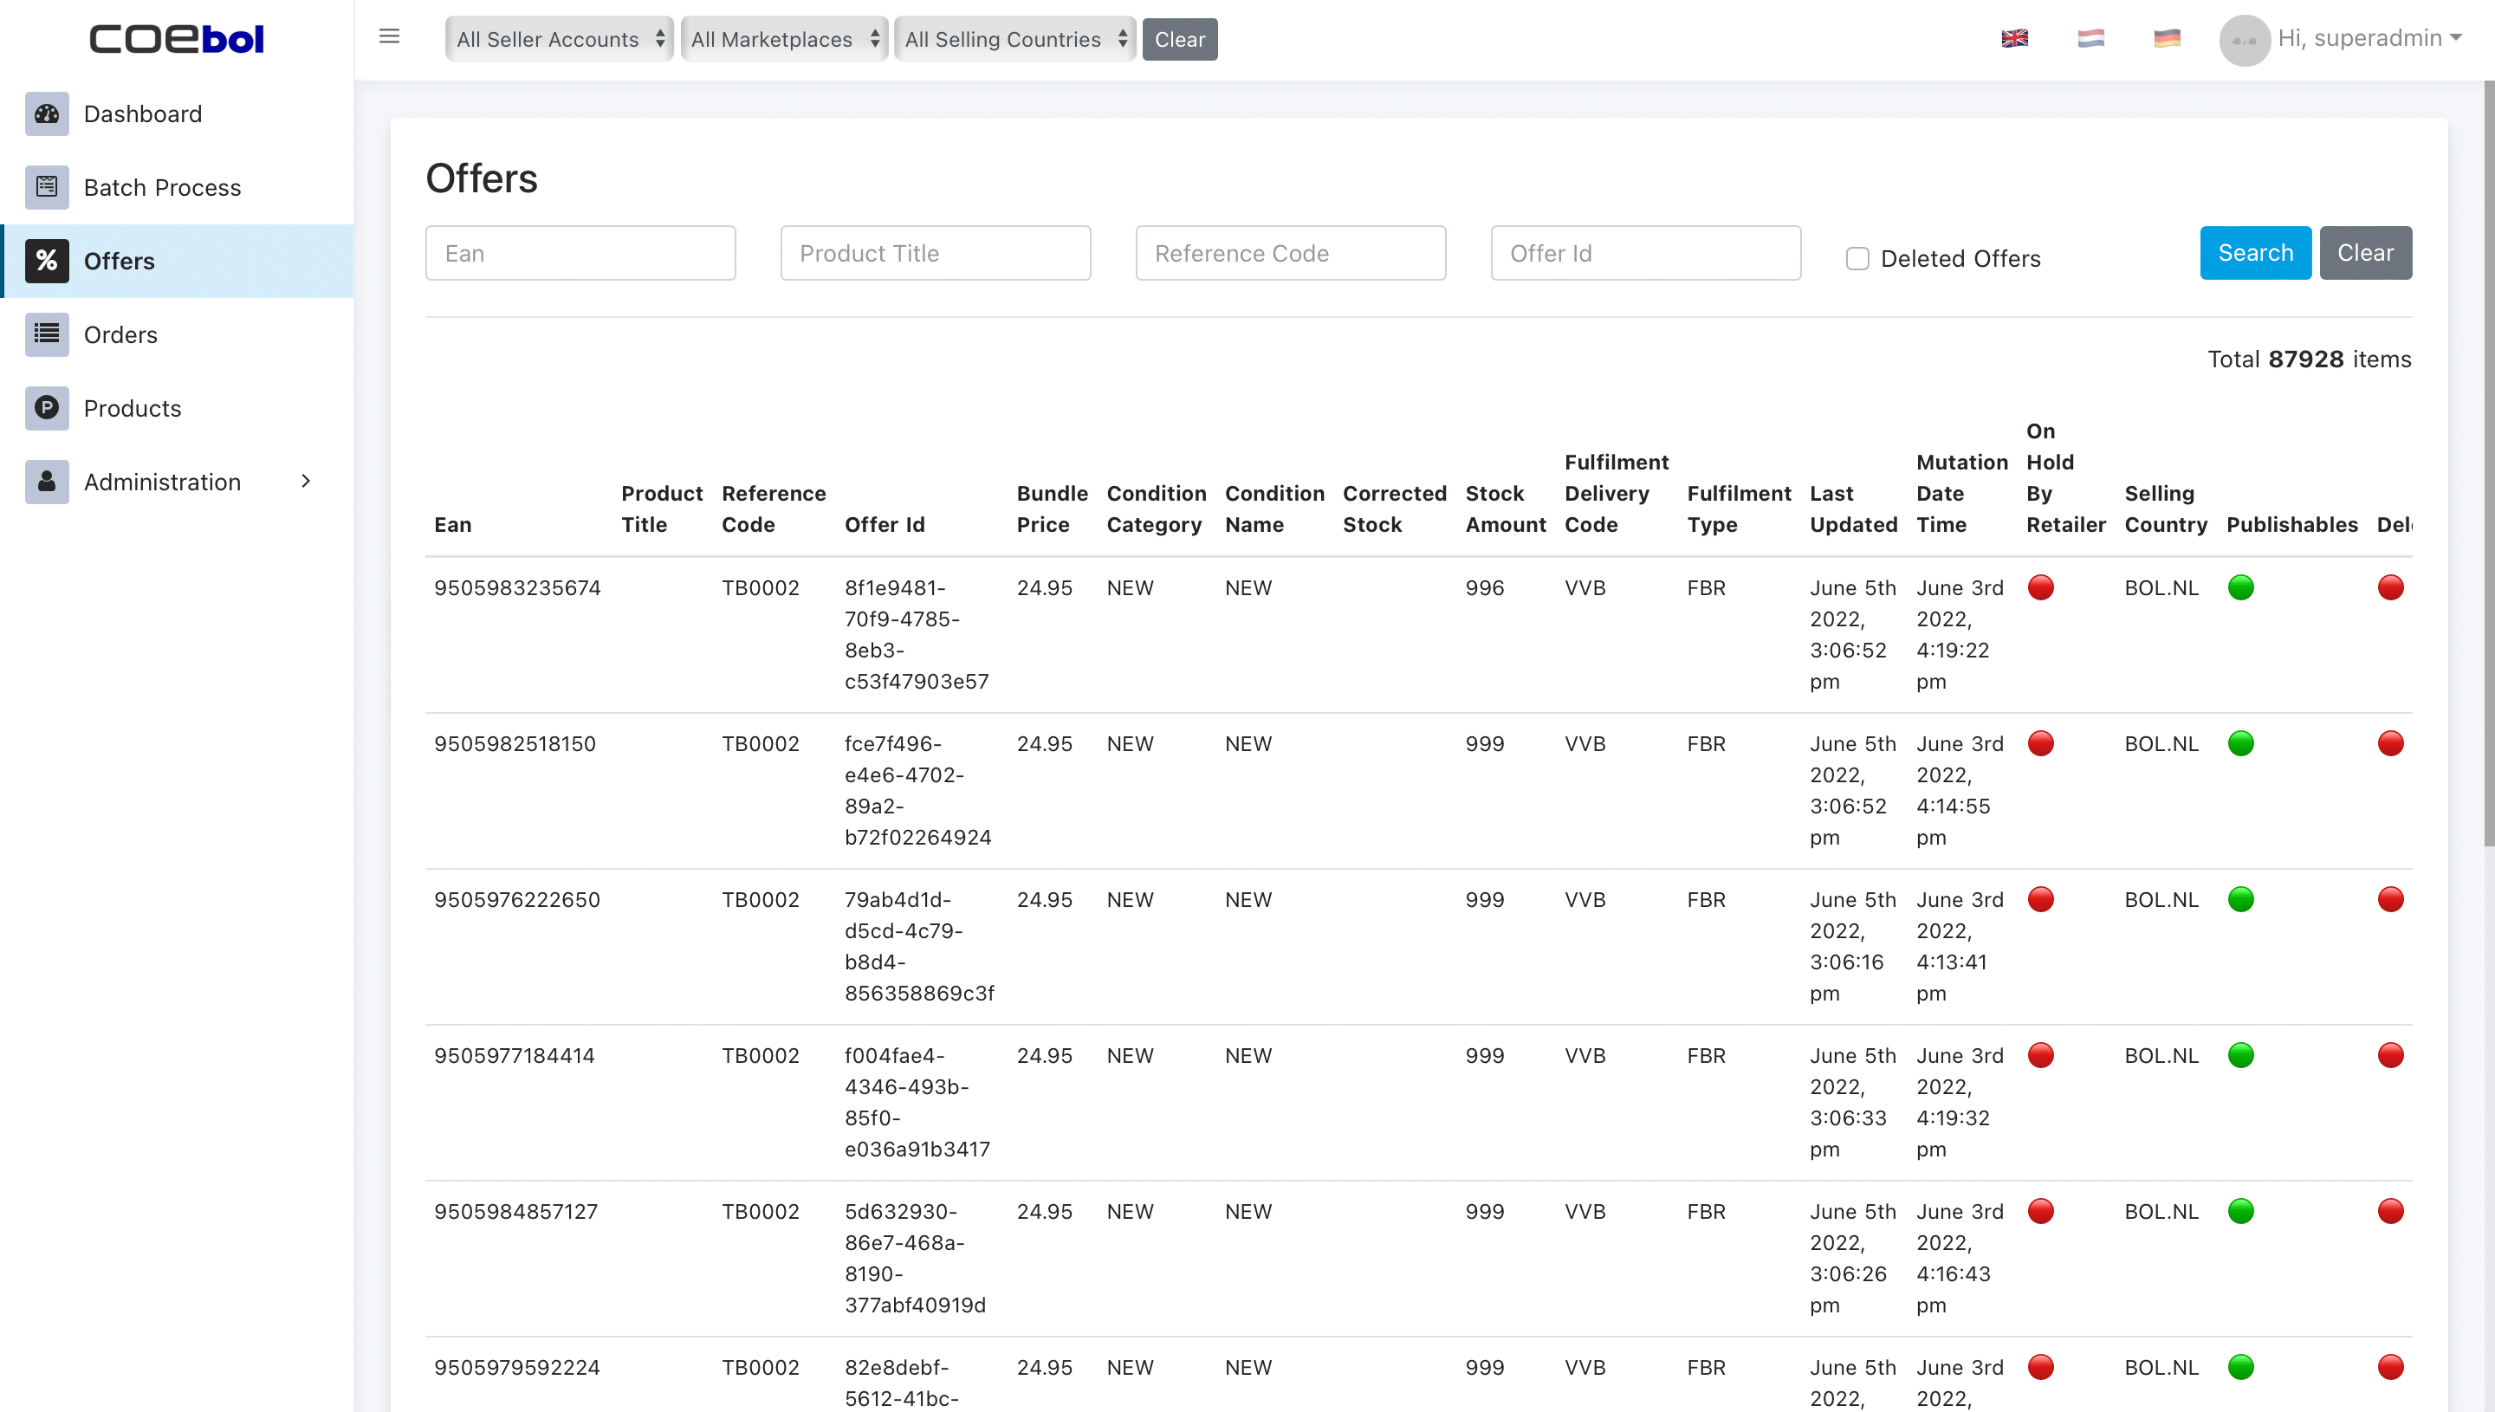
Task: Click the Stock Amount column header
Action: (x=1505, y=509)
